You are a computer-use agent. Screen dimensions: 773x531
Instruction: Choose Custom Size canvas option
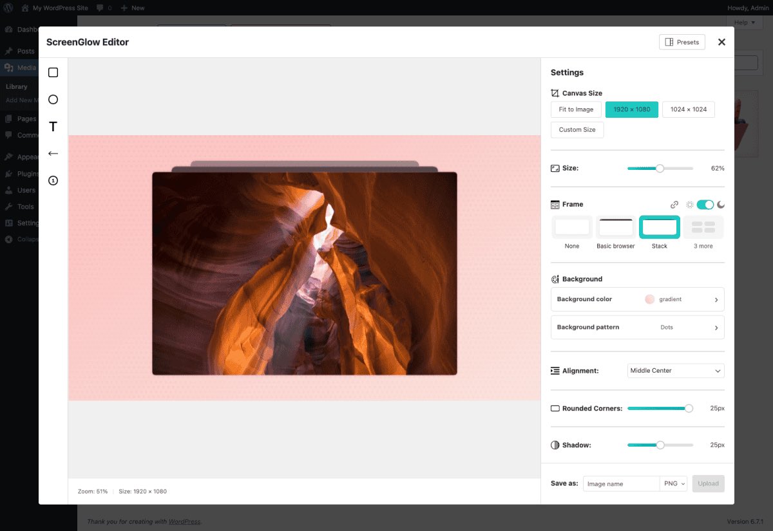click(x=577, y=130)
